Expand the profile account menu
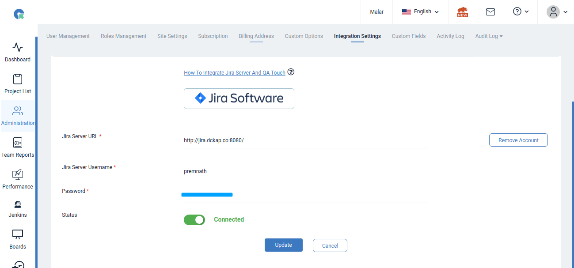The height and width of the screenshot is (268, 574). click(556, 12)
